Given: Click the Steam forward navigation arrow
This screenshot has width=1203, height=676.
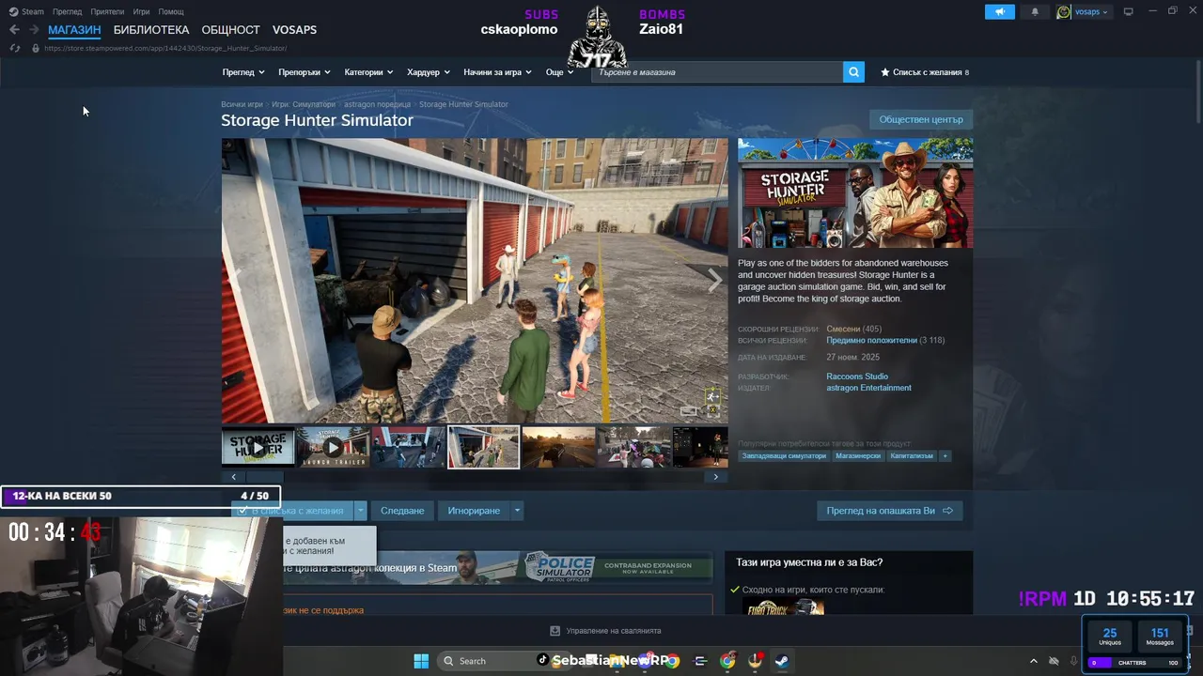Looking at the screenshot, I should [34, 30].
